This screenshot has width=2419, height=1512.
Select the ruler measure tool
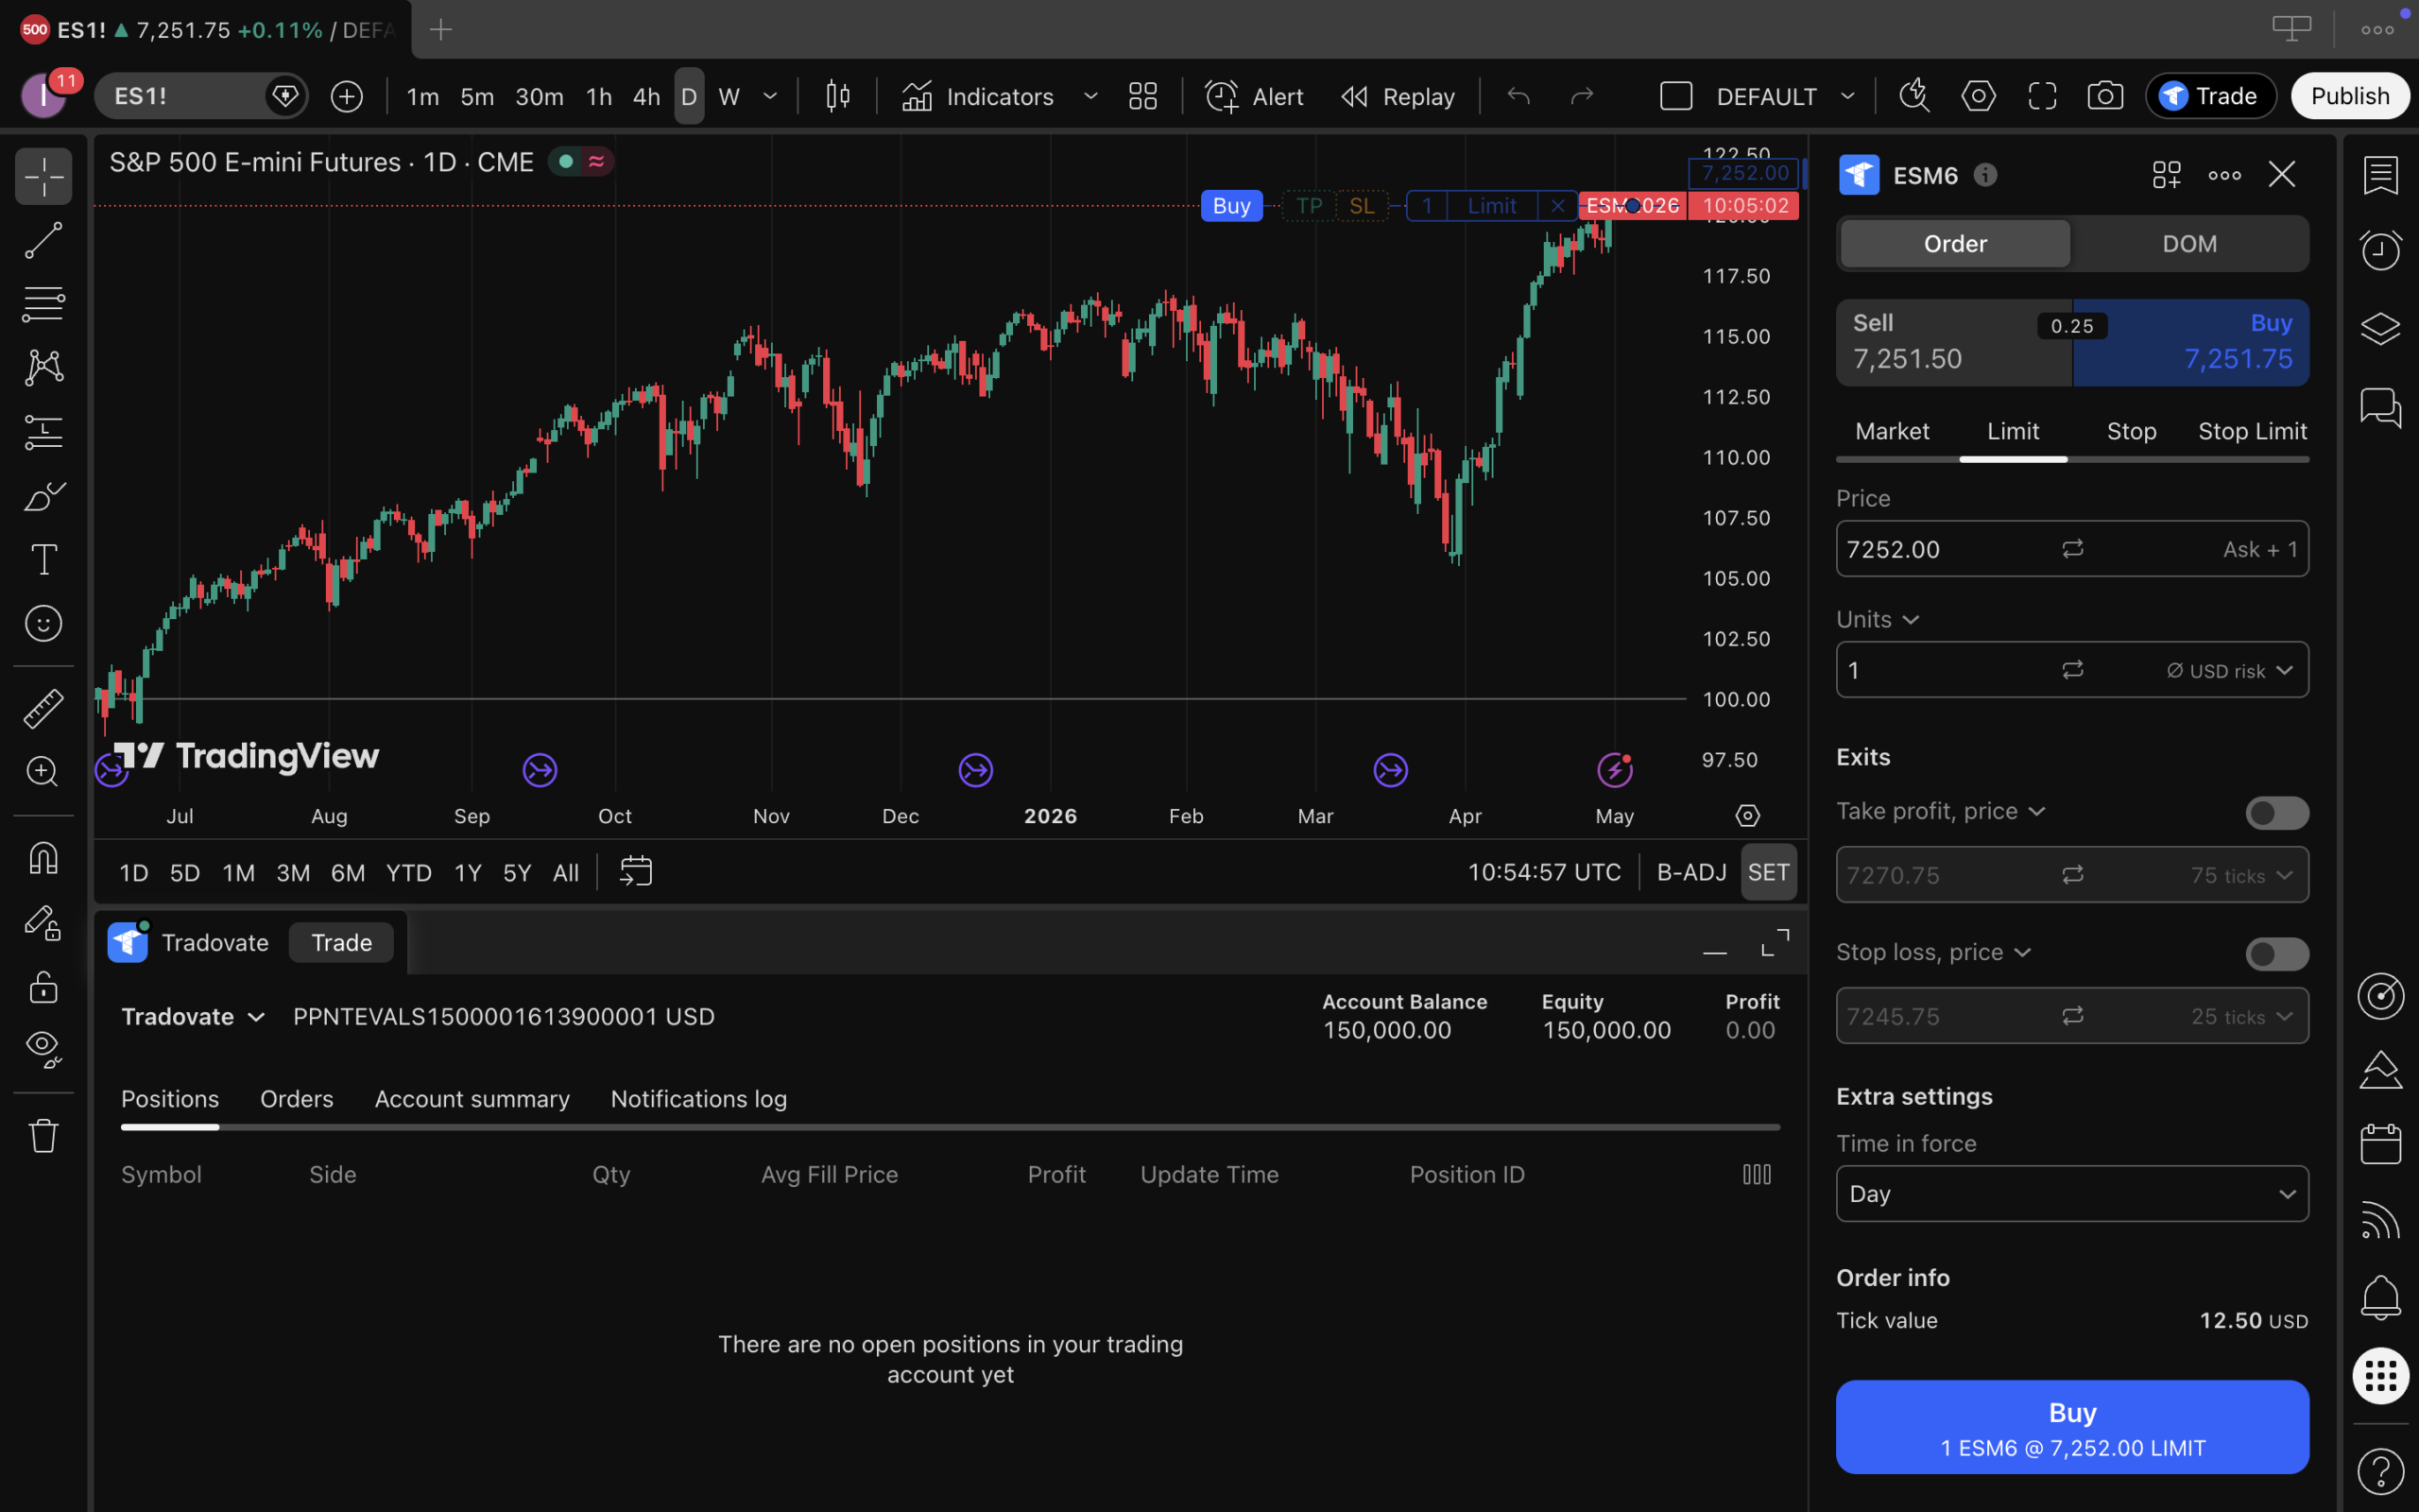pyautogui.click(x=43, y=708)
